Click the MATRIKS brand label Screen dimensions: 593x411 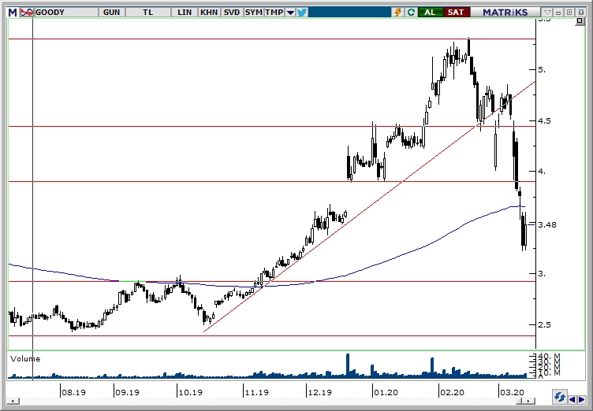click(x=505, y=12)
